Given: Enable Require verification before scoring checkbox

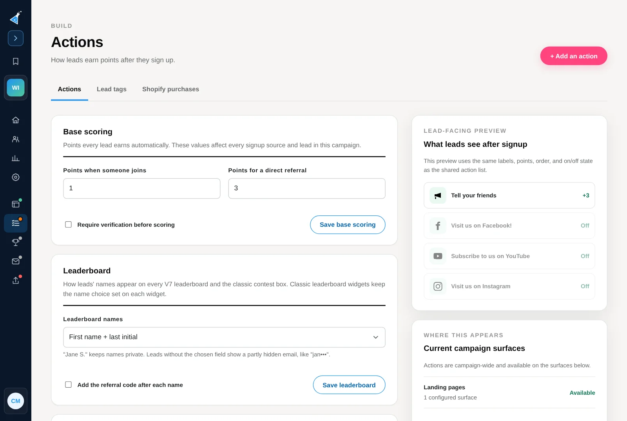Looking at the screenshot, I should point(68,224).
